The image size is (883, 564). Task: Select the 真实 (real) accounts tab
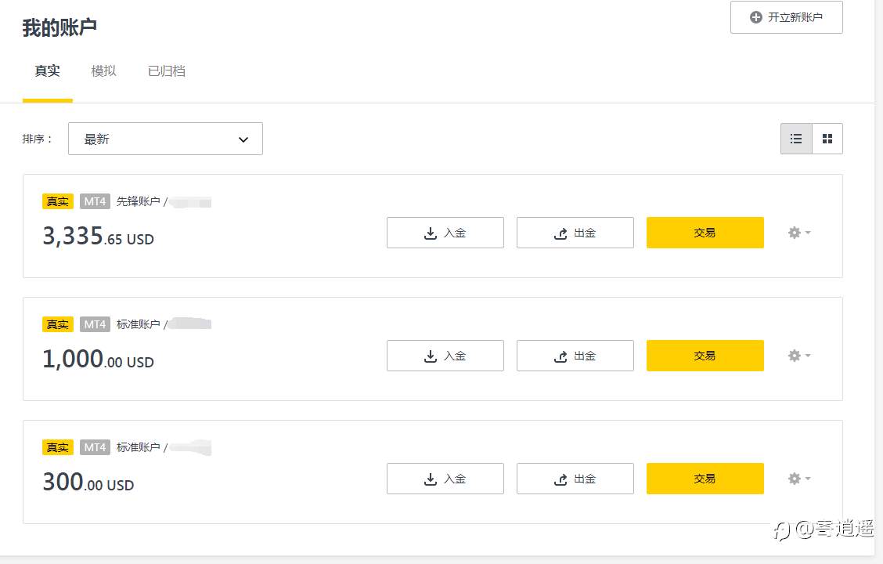47,71
